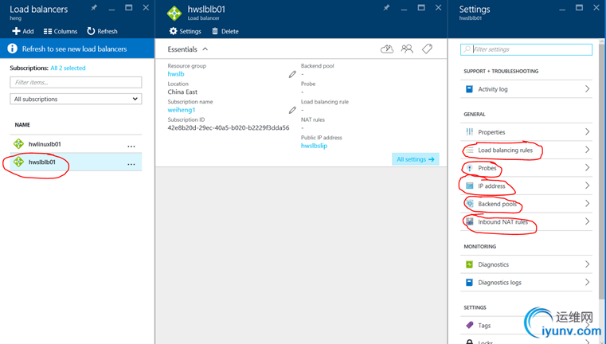Expand the Probes chevron
Viewport: 606px width, 344px height.
(x=587, y=167)
